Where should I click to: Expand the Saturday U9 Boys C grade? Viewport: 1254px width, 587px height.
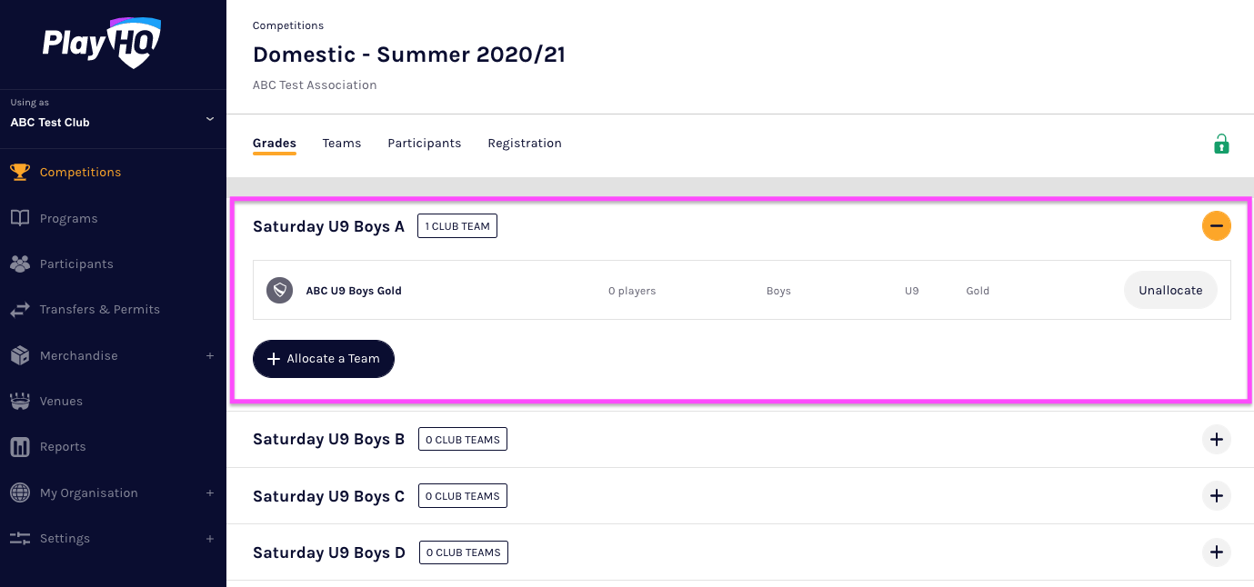1216,496
